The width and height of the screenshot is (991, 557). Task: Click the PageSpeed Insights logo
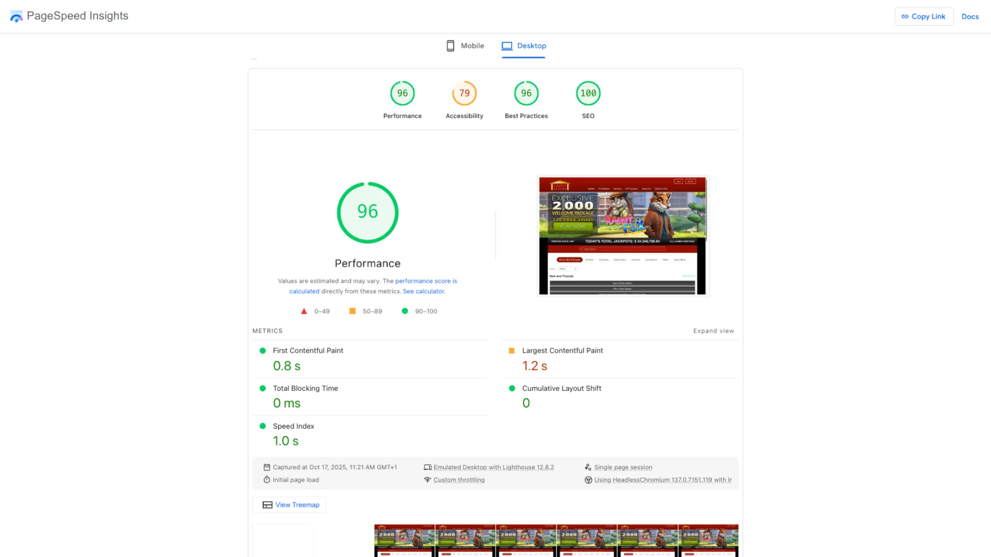(69, 16)
